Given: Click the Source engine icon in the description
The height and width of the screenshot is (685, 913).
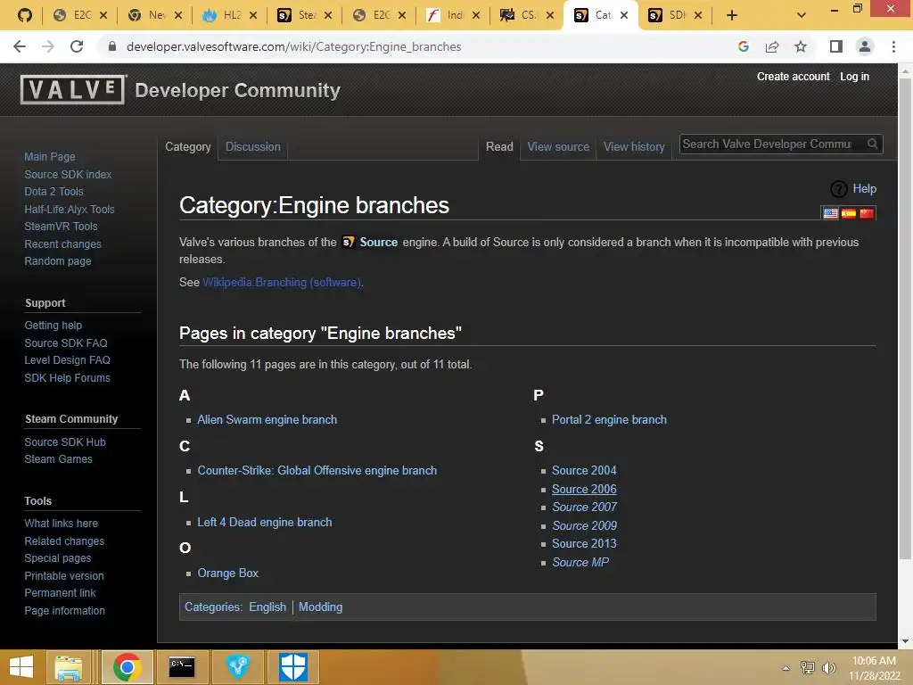Looking at the screenshot, I should pyautogui.click(x=349, y=243).
